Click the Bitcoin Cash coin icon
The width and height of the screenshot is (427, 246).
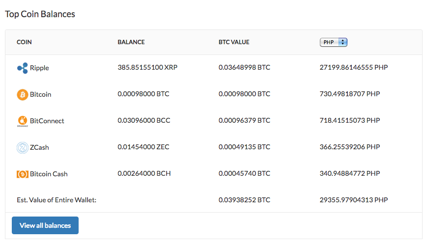point(23,174)
